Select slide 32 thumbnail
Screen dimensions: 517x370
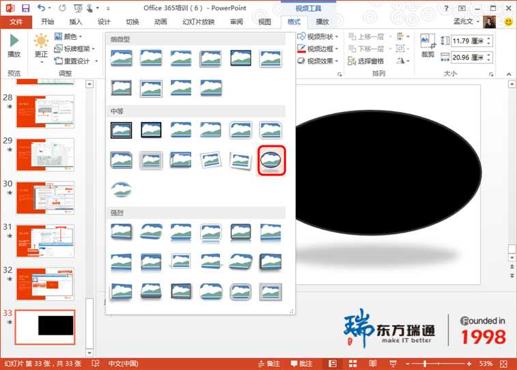pyautogui.click(x=46, y=284)
